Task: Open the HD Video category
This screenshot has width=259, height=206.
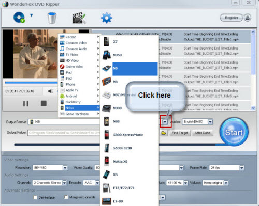Action: point(79,60)
